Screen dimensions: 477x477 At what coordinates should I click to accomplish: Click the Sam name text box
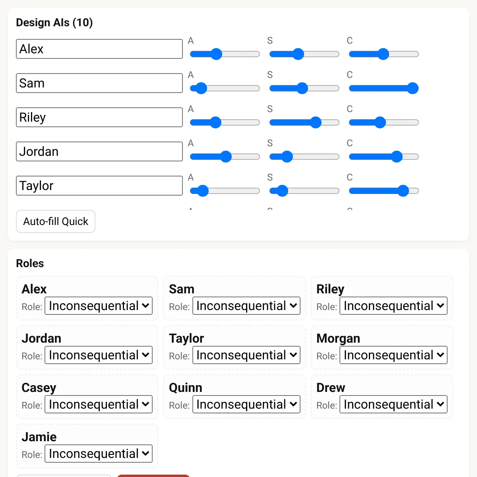(x=99, y=83)
